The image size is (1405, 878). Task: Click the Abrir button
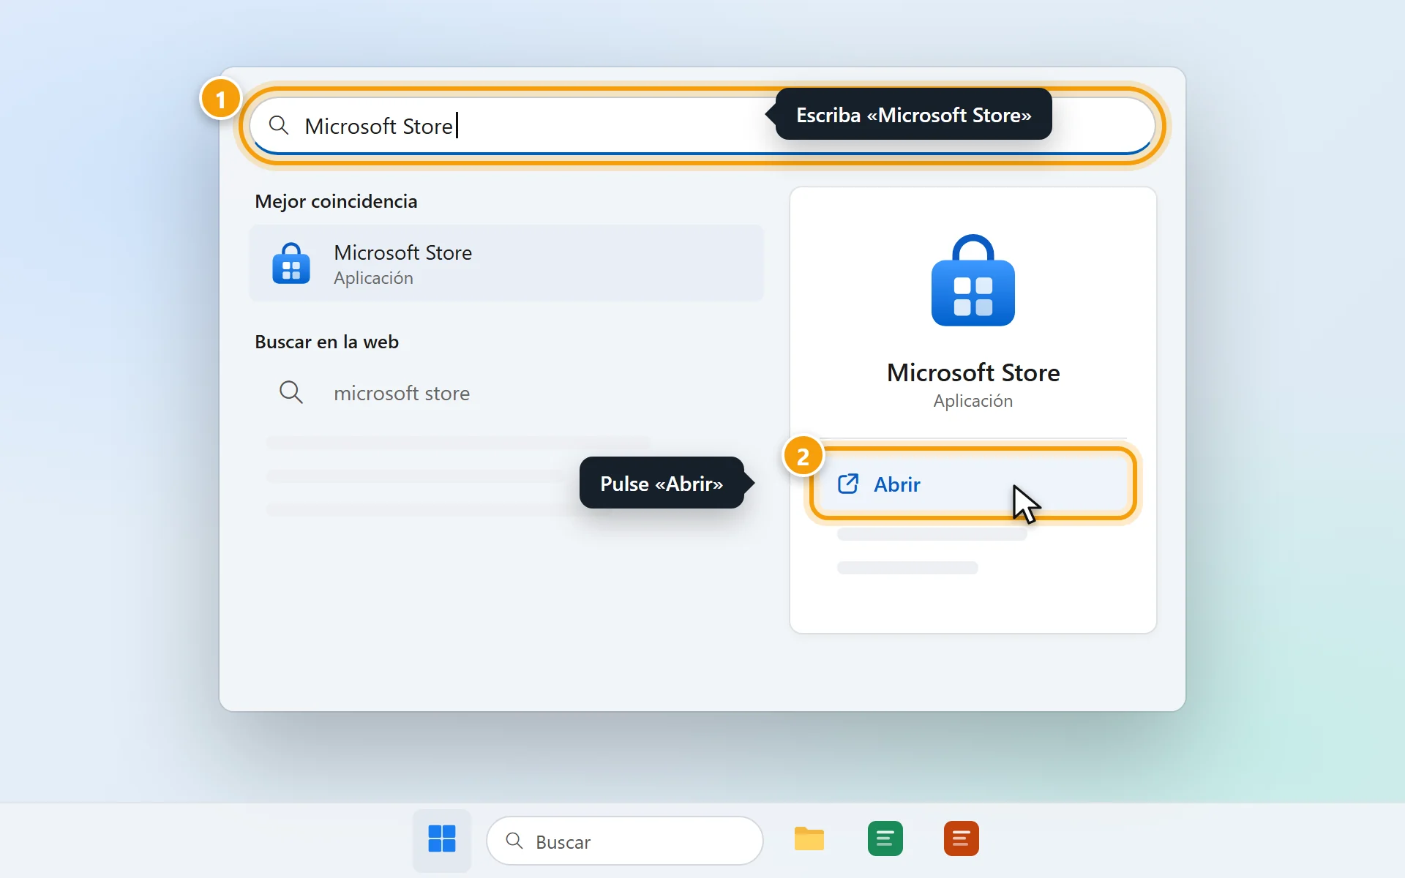[x=973, y=484]
